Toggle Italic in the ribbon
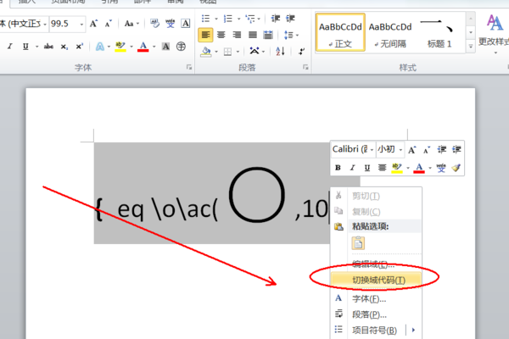 [9, 47]
